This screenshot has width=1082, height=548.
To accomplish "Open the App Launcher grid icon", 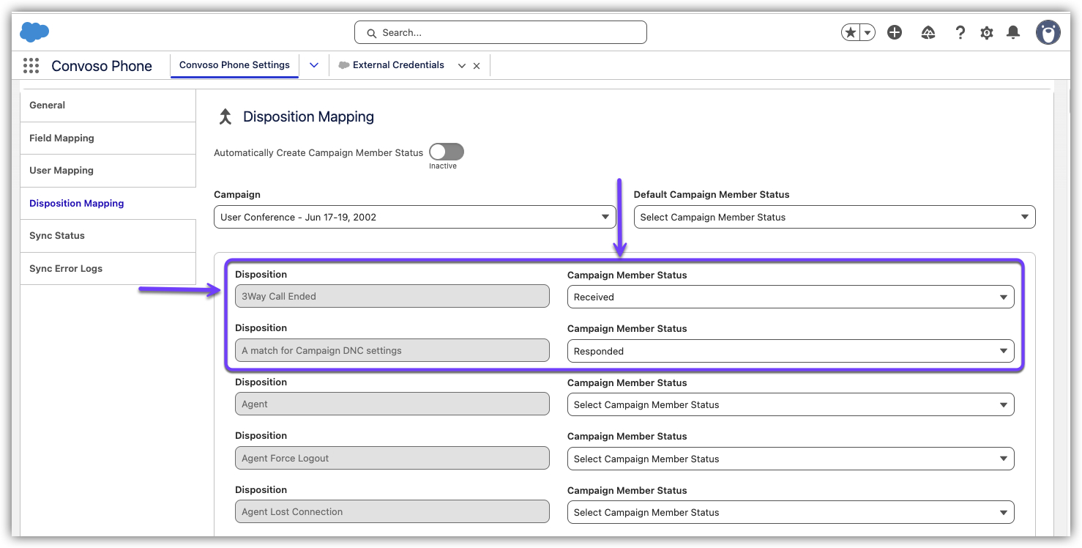I will (x=31, y=66).
